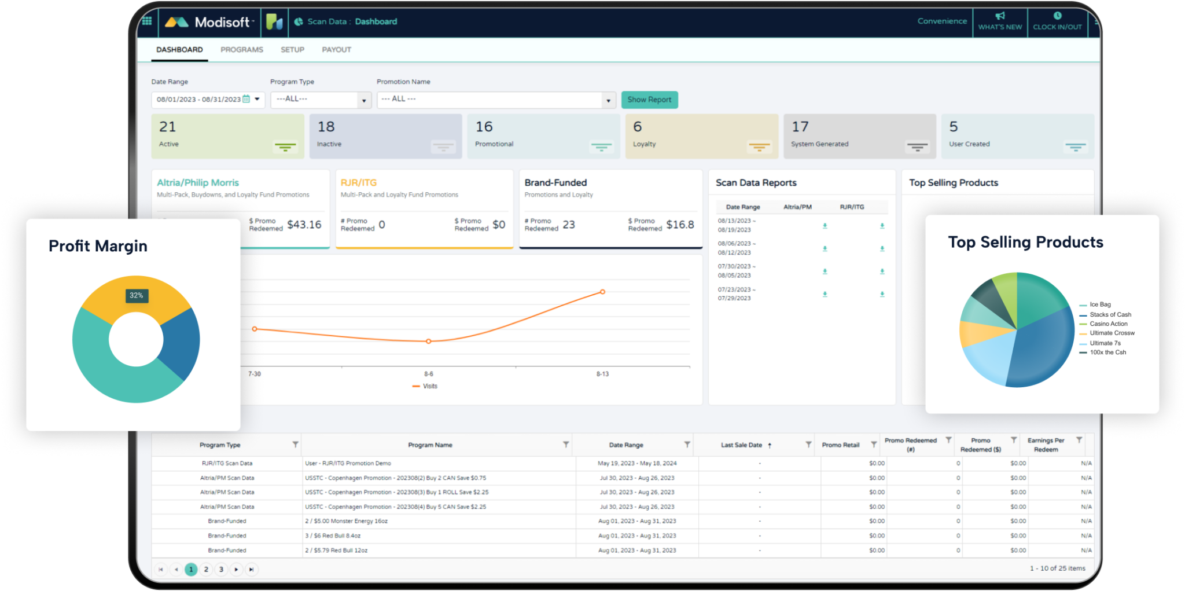Click the What's New megaphone icon
Image resolution: width=1185 pixels, height=591 pixels.
[x=1000, y=16]
